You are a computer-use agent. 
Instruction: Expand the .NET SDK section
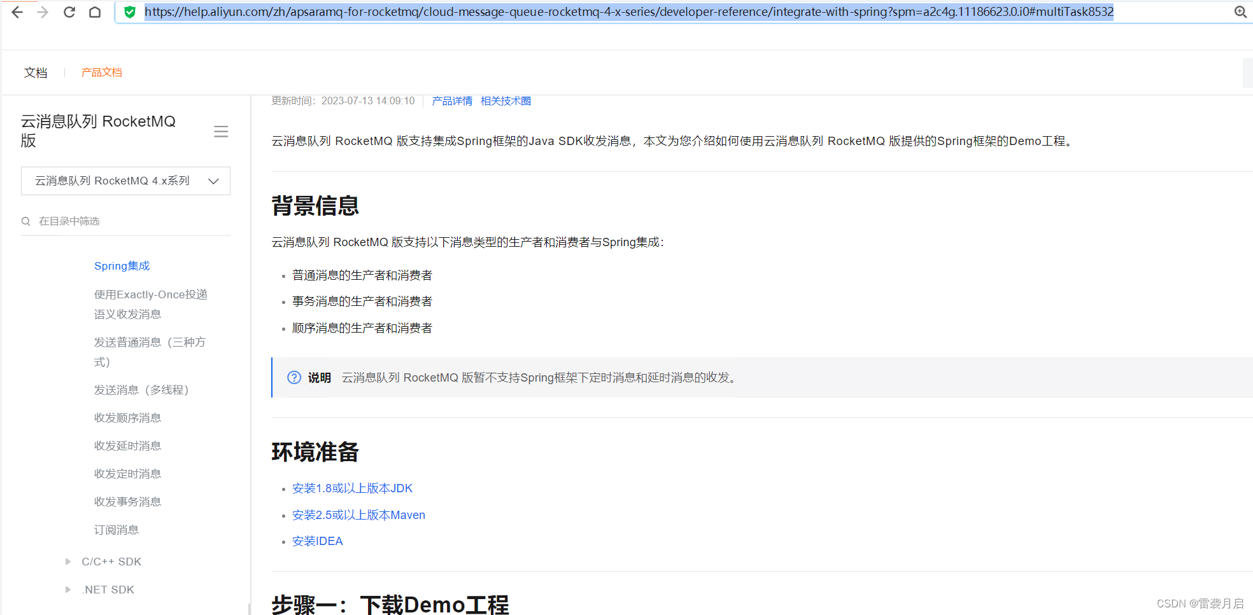coord(68,589)
